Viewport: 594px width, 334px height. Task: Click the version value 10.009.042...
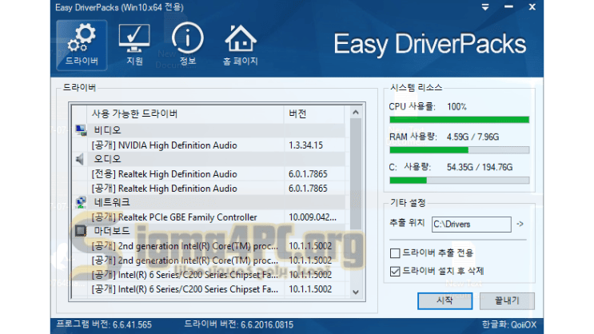click(312, 217)
